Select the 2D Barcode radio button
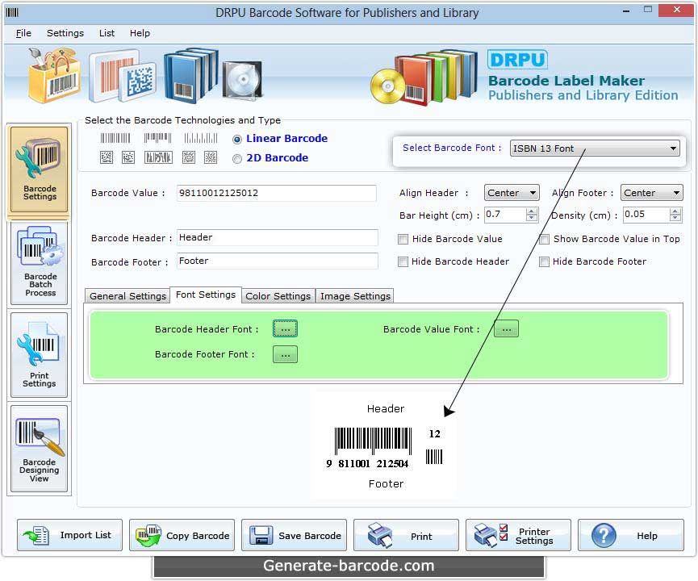Viewport: 698px width, 581px height. point(236,158)
